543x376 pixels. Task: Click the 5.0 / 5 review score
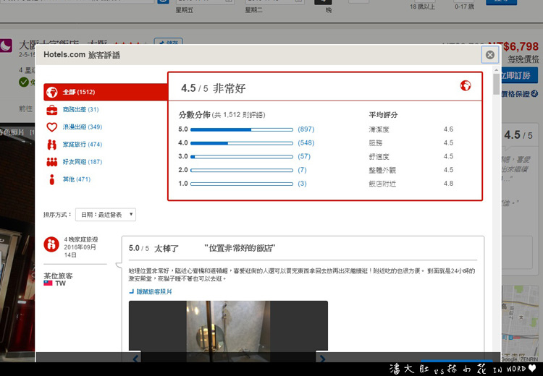pos(139,248)
